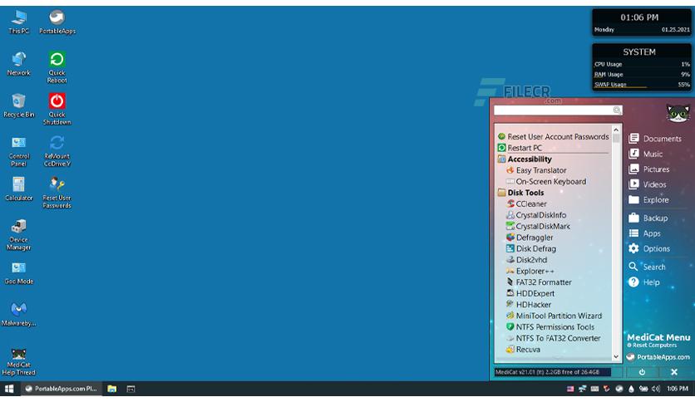The width and height of the screenshot is (695, 402).
Task: Launch NTFS Permissions Tools
Action: point(550,327)
